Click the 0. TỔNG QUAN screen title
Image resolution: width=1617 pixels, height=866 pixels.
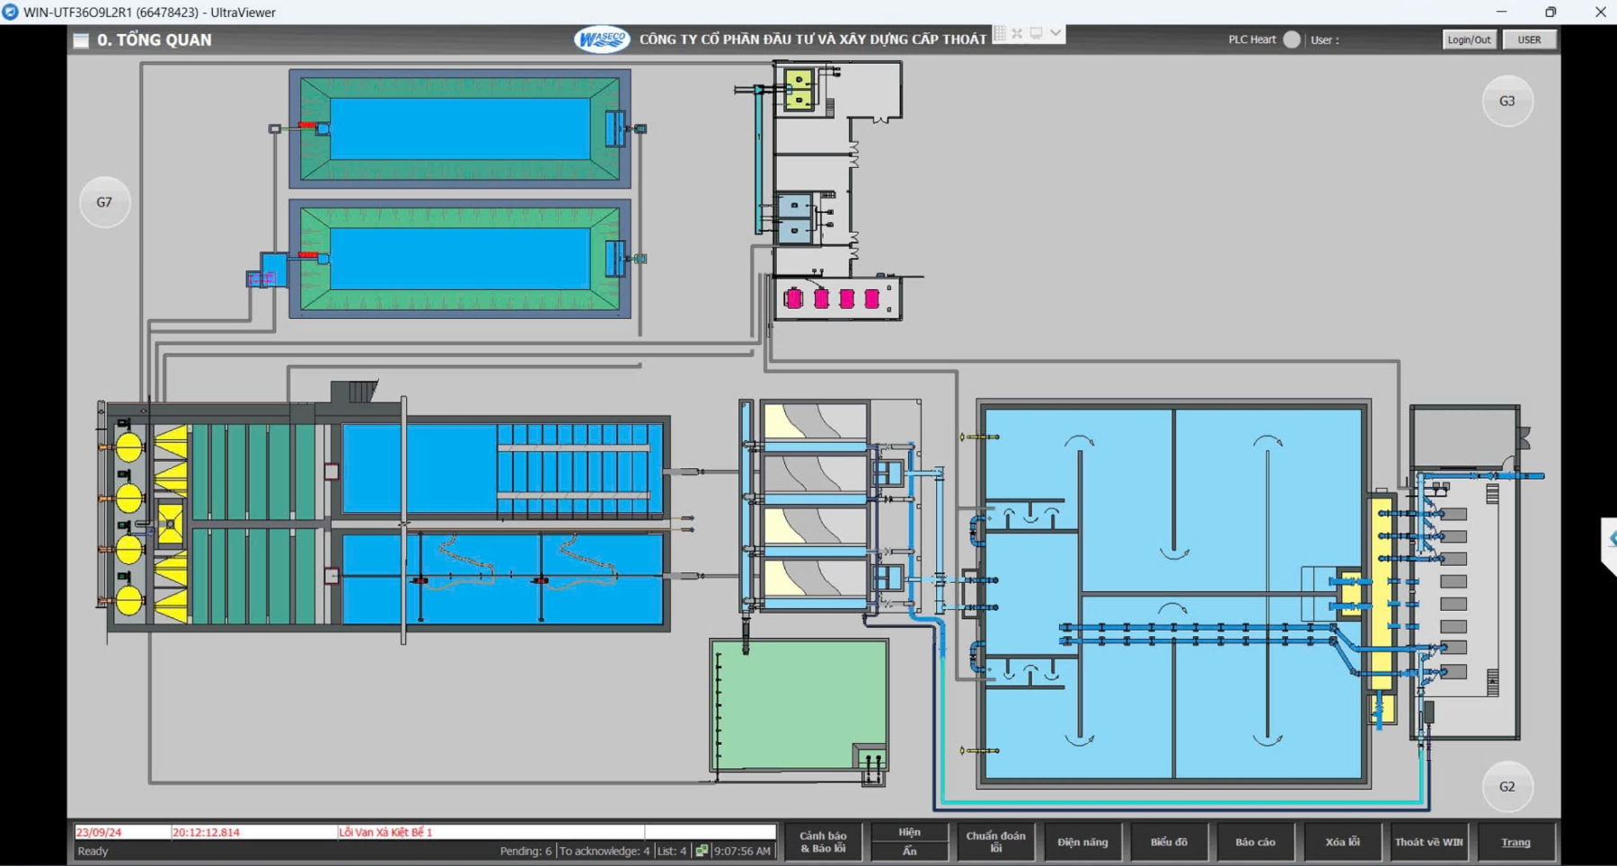[x=155, y=40]
